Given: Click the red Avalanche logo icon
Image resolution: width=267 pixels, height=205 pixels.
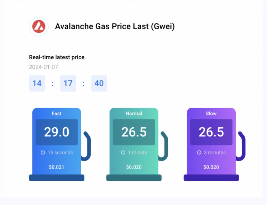Looking at the screenshot, I should [x=39, y=26].
